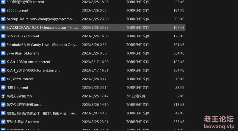
Task: Click the file icon next to 25553.torrent
Action: [x=3, y=10]
